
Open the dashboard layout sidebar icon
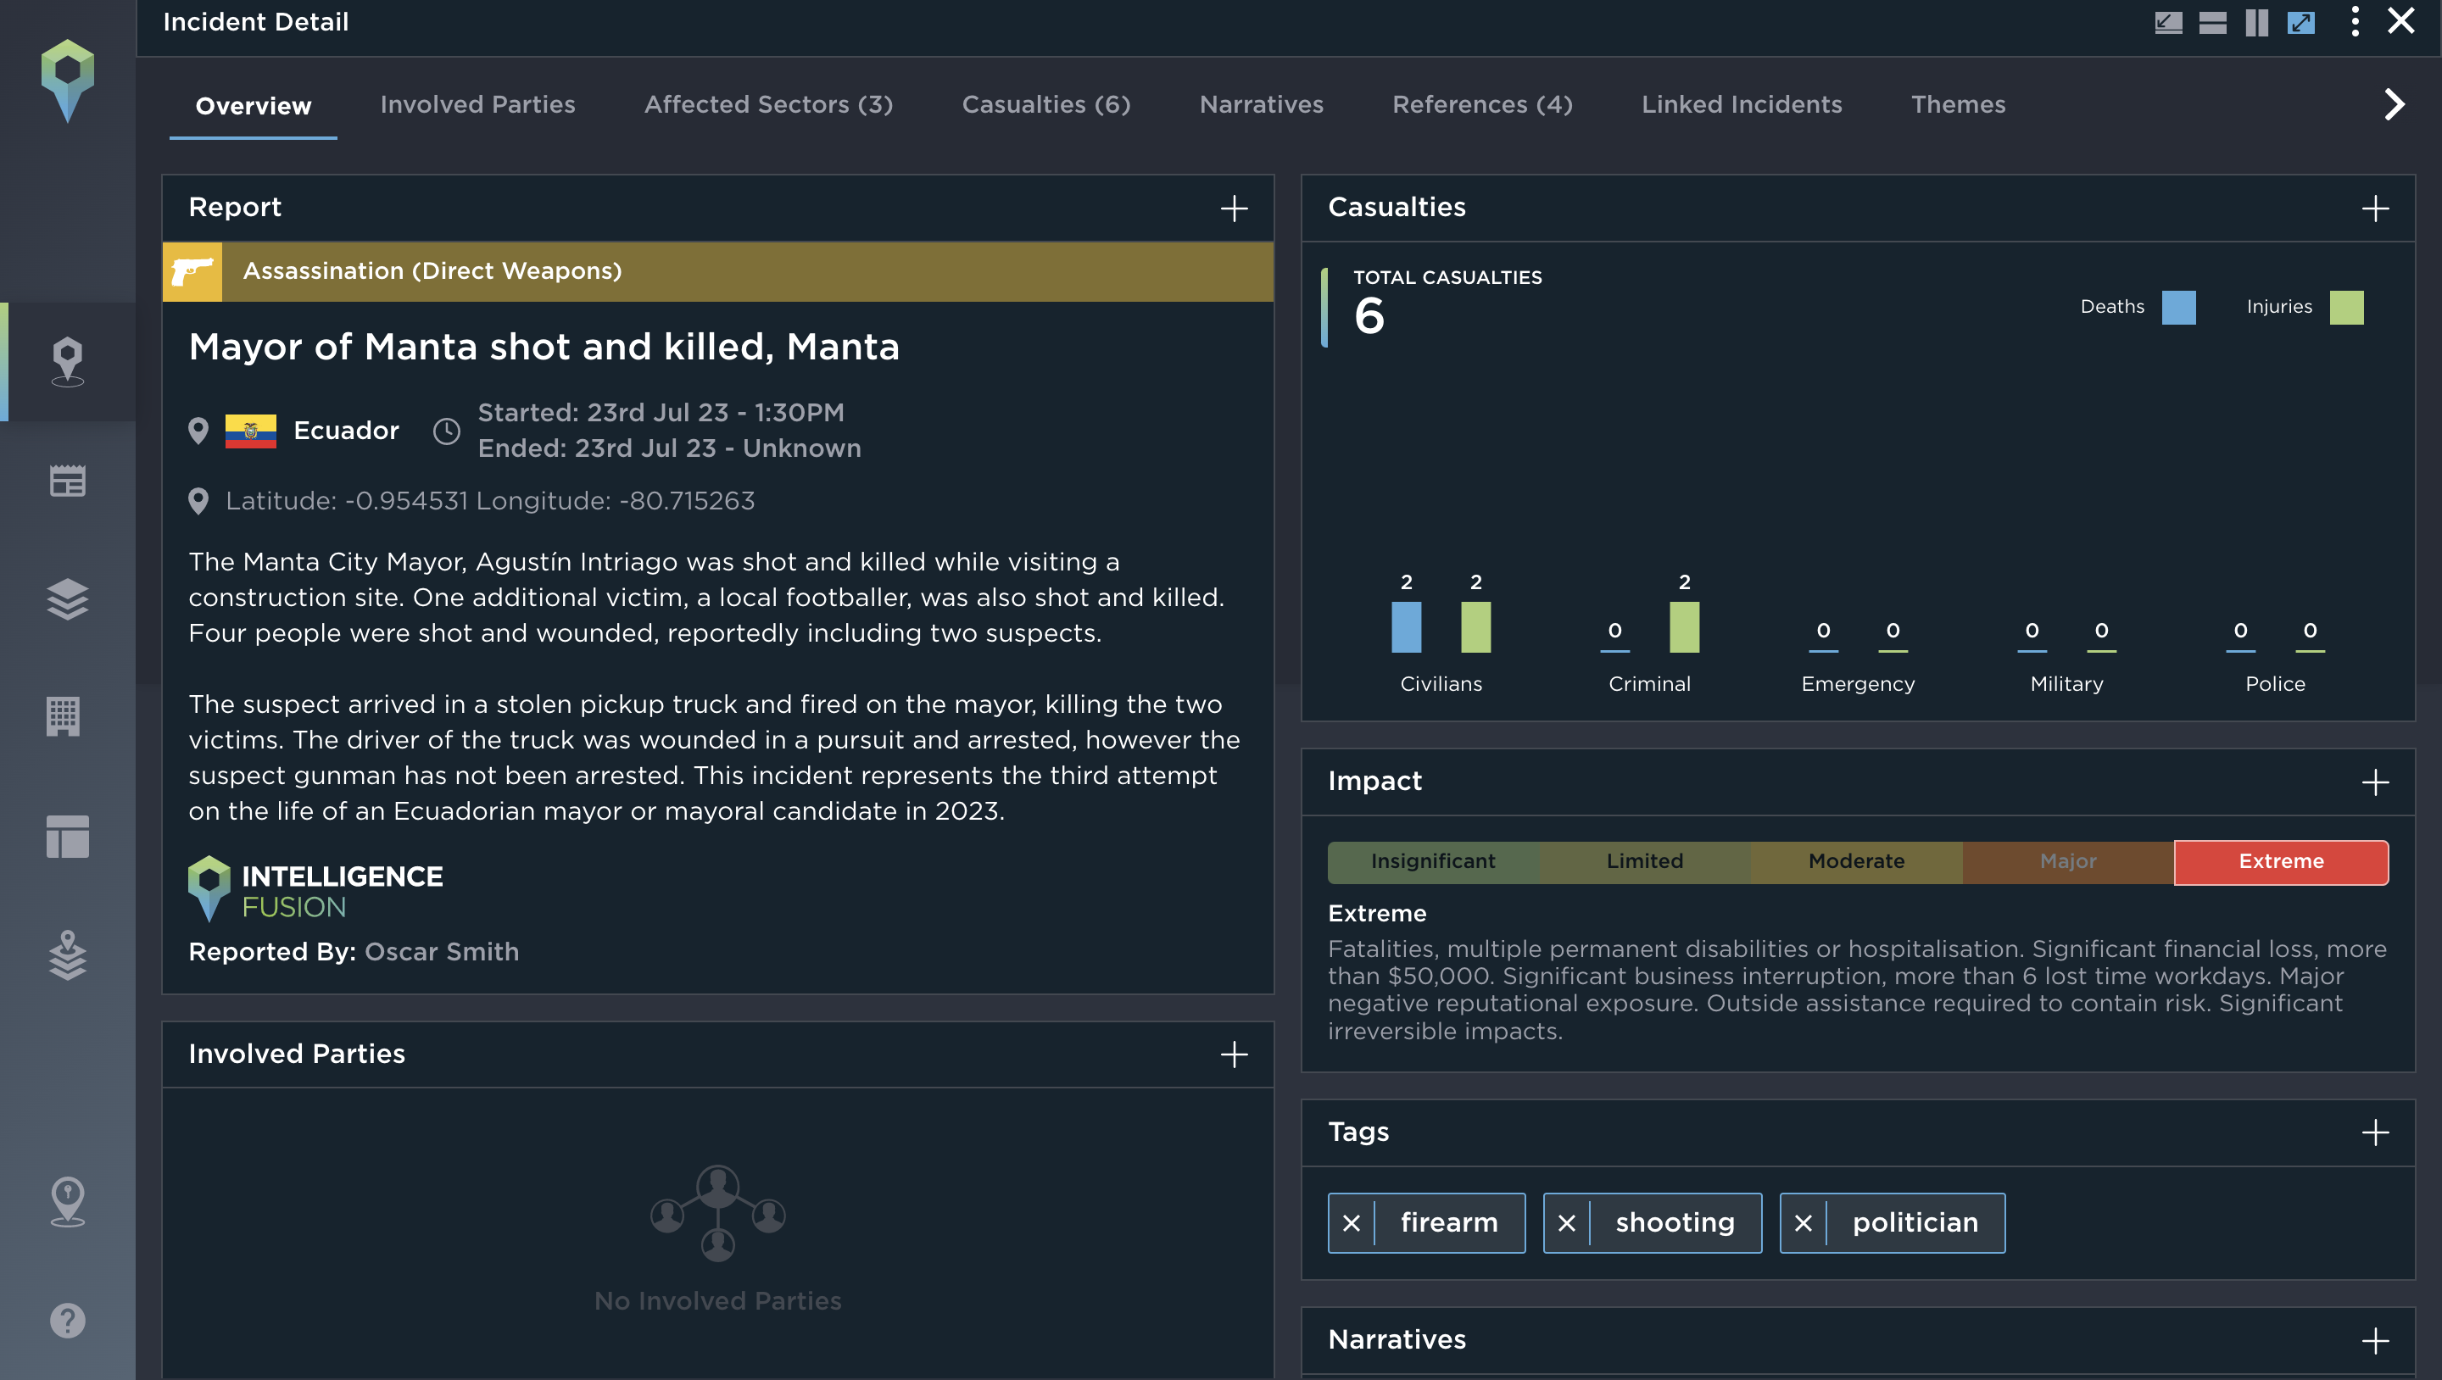(x=67, y=836)
